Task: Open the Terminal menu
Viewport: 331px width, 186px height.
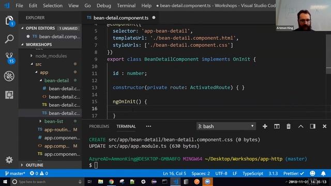Action: point(126,6)
